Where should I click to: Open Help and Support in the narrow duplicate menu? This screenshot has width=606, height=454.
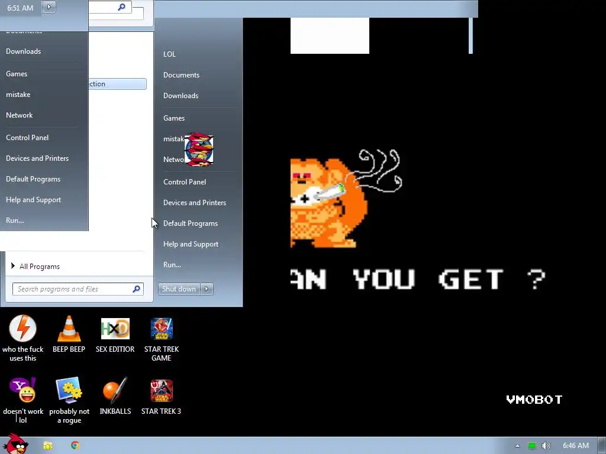(x=33, y=200)
